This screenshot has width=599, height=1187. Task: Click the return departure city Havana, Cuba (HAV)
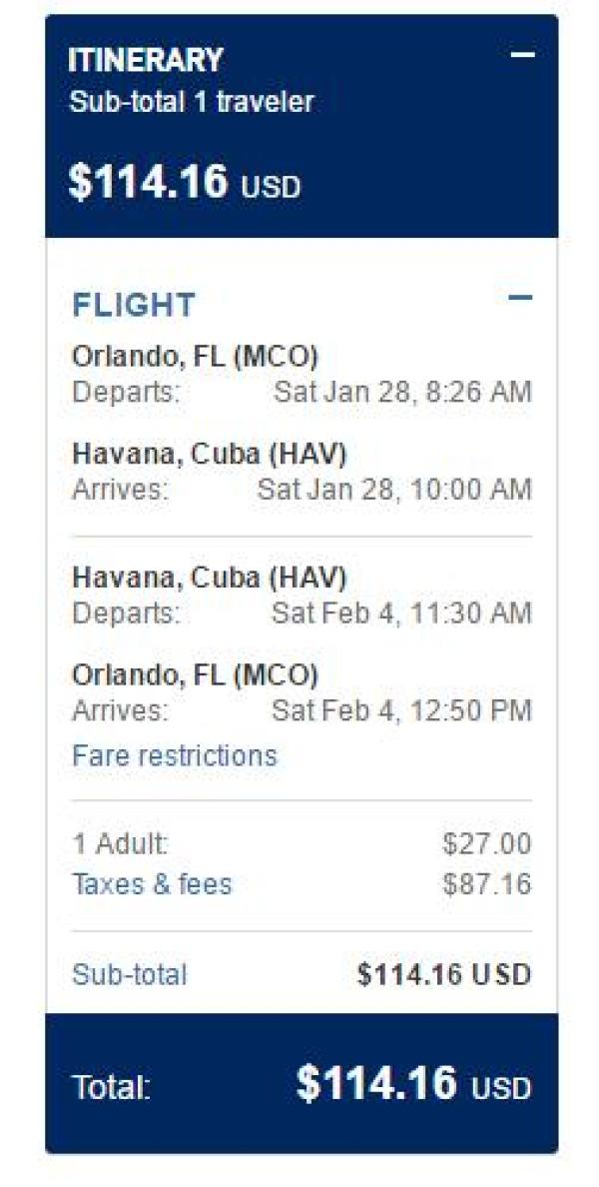(x=209, y=578)
